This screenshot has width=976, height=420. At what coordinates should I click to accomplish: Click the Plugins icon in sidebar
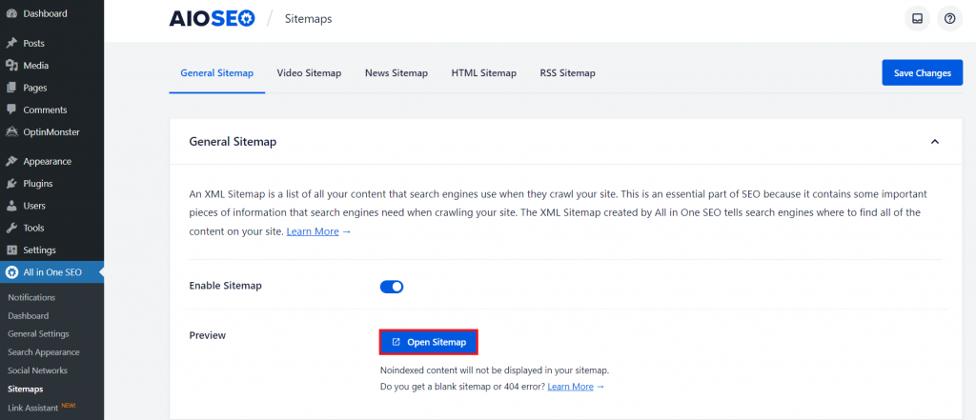[11, 183]
